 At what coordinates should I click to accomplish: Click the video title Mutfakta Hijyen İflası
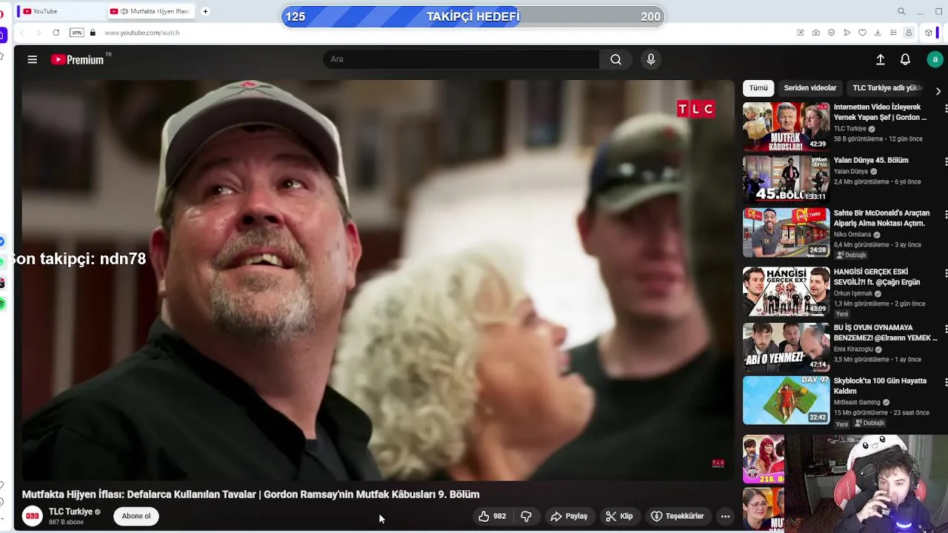pyautogui.click(x=250, y=495)
